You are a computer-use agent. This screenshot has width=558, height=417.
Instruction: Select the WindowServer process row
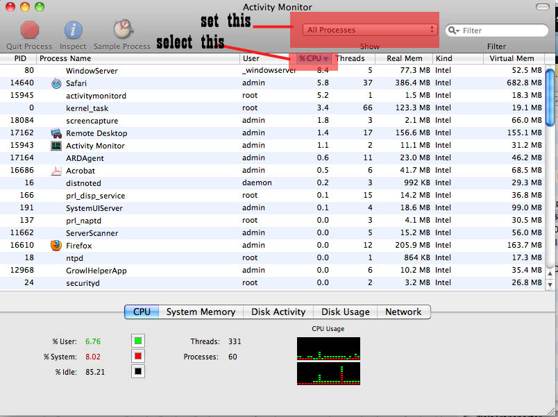(272, 71)
